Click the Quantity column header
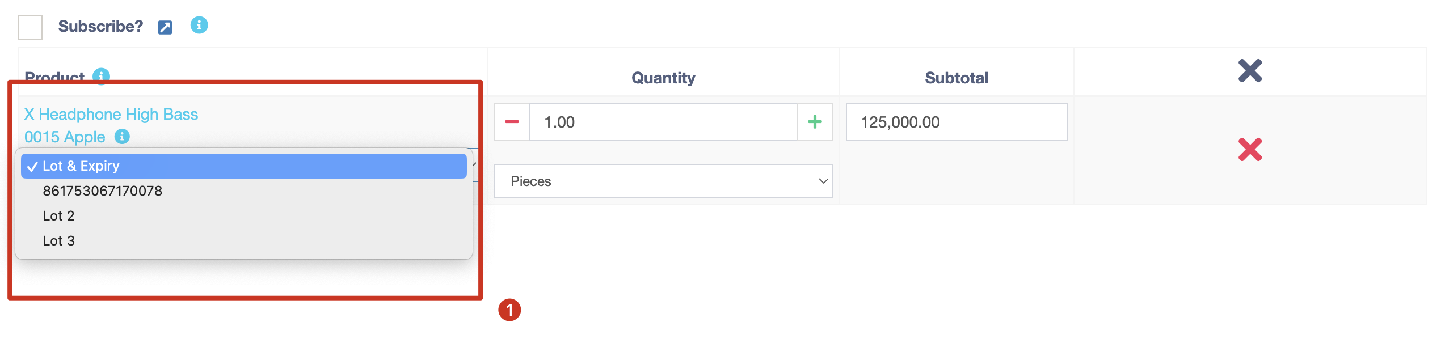1441x347 pixels. 663,78
